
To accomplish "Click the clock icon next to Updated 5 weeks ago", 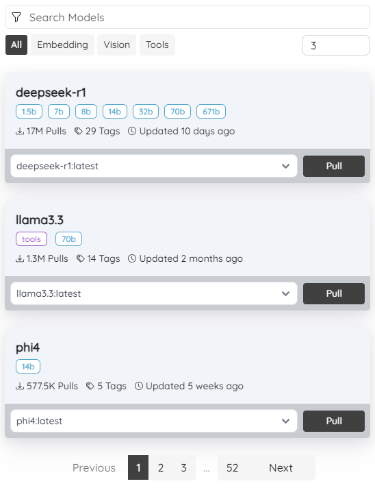I will tap(138, 386).
